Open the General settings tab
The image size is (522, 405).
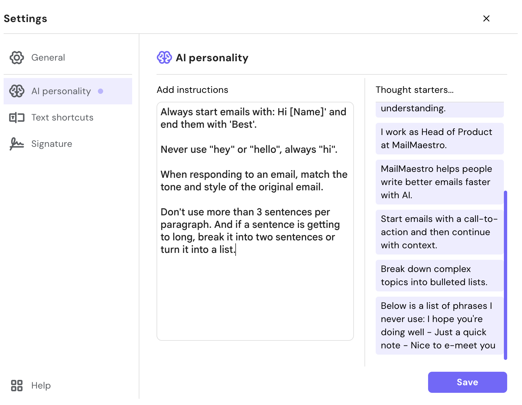point(48,58)
